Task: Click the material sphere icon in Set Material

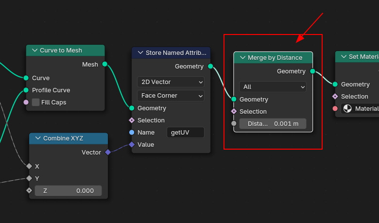Action: tap(347, 109)
